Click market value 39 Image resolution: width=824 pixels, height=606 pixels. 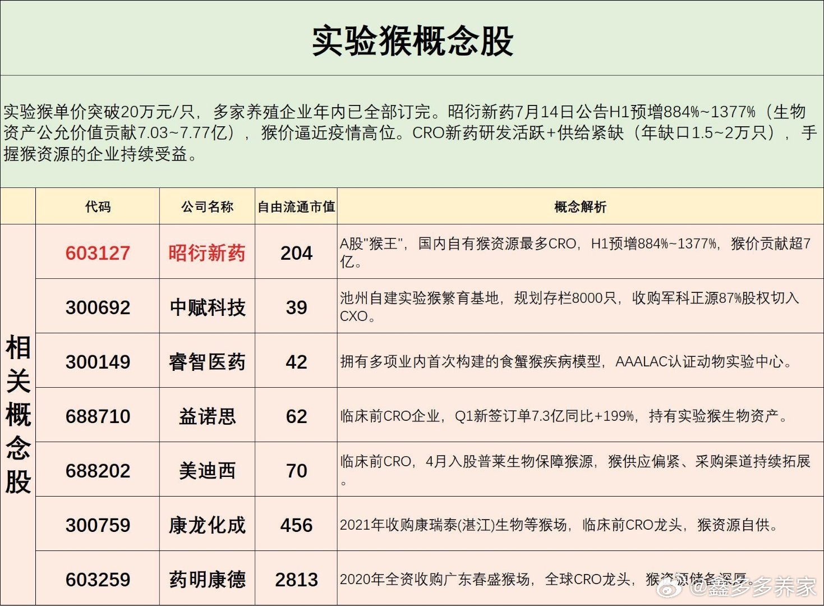(296, 307)
